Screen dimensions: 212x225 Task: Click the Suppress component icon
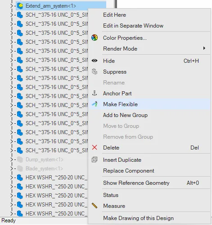[95, 71]
